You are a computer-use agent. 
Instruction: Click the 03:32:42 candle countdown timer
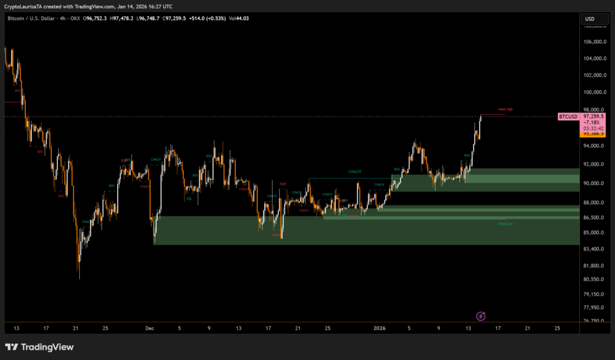592,128
